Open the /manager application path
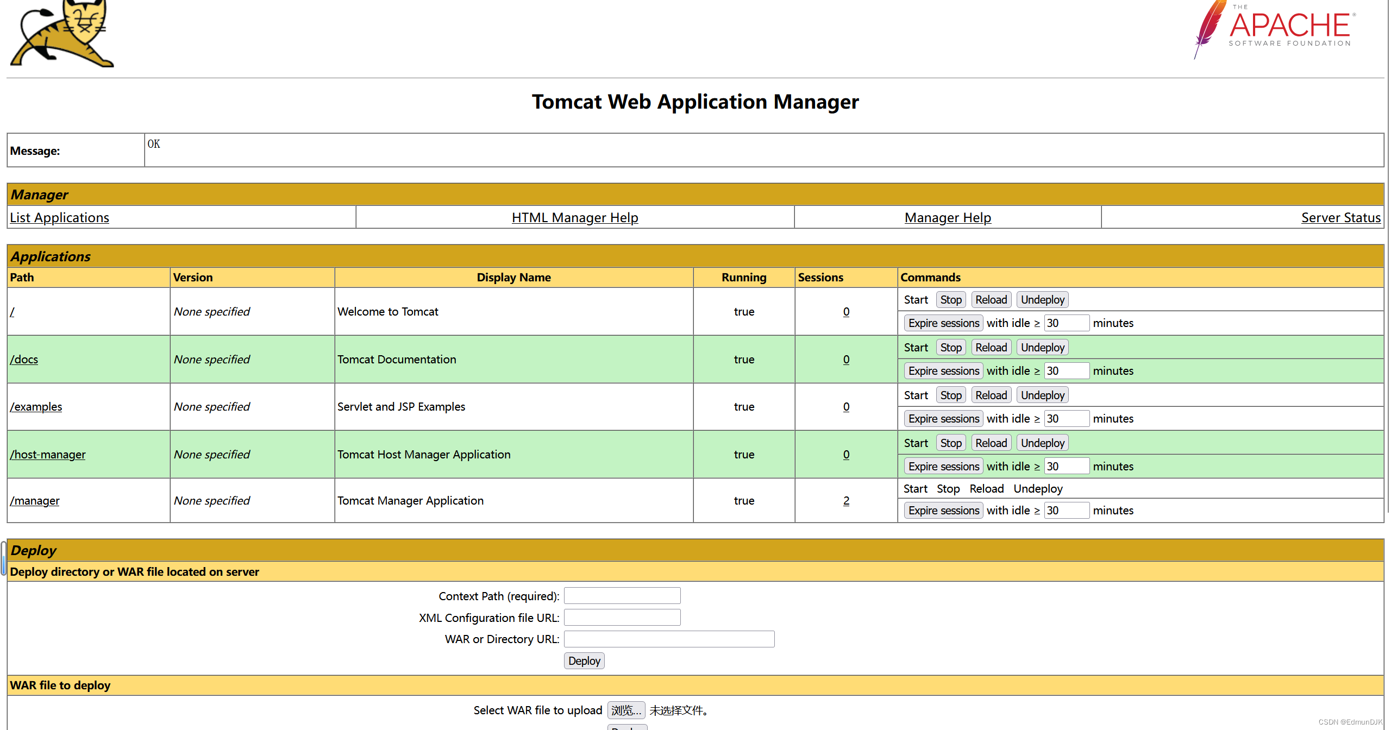Viewport: 1391px width, 730px height. [x=35, y=501]
